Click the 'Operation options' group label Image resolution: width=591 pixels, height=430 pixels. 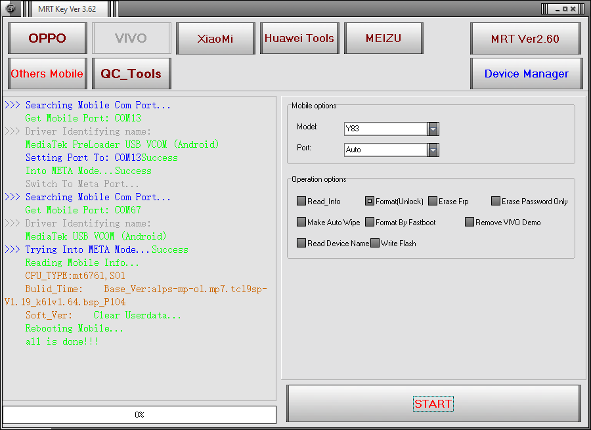coord(319,179)
